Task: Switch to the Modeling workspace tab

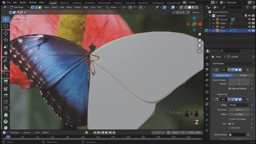Action: point(64,3)
